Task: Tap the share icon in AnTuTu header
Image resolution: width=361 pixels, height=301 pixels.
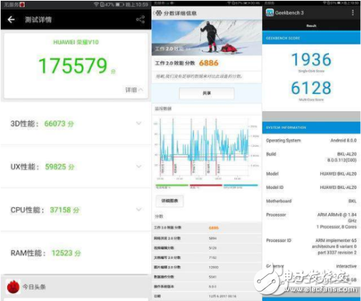Action: (140, 20)
